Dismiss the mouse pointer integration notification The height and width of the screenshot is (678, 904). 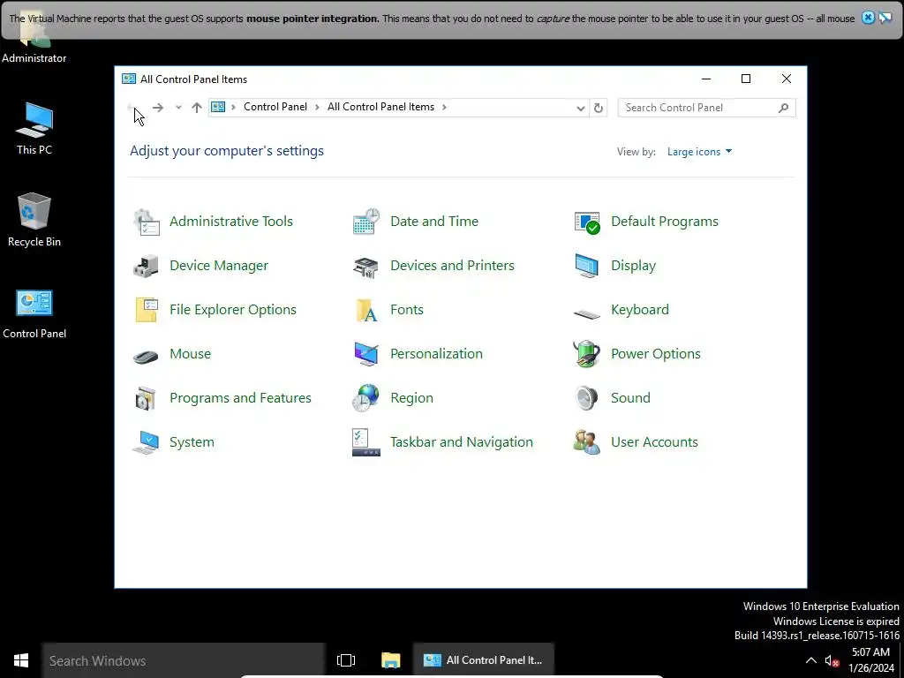(x=868, y=18)
